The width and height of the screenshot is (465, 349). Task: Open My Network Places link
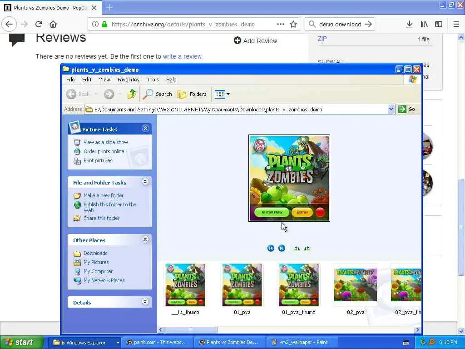104,280
